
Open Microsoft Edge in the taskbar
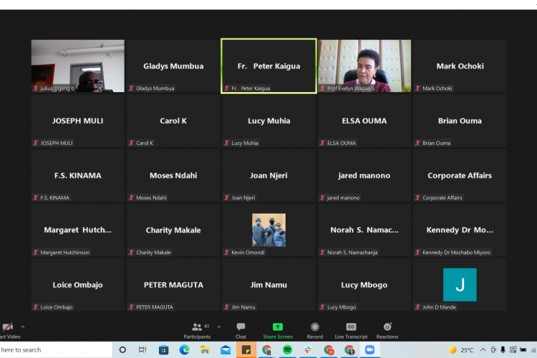(184, 350)
